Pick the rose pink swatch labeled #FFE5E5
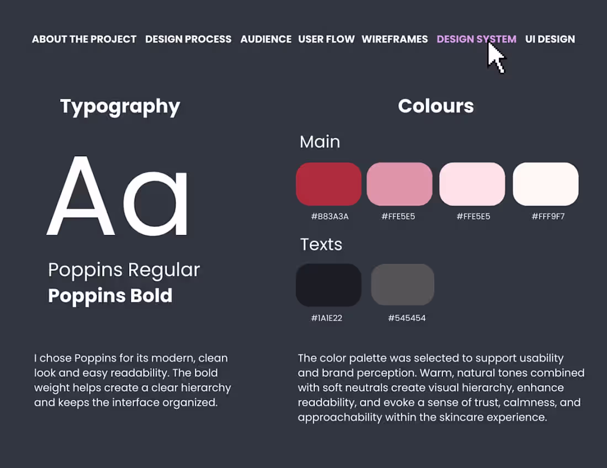 pos(400,184)
